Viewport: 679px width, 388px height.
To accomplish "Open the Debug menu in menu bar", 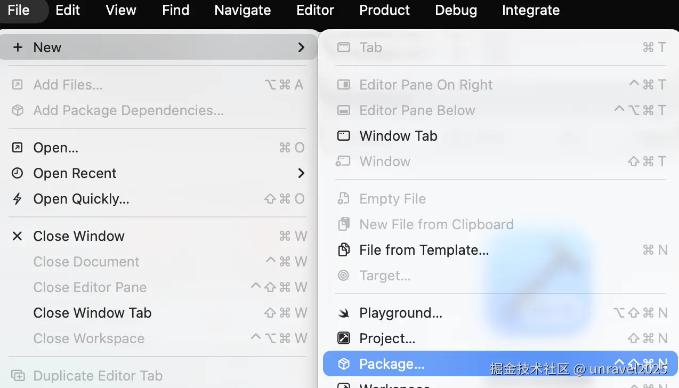I will [456, 10].
